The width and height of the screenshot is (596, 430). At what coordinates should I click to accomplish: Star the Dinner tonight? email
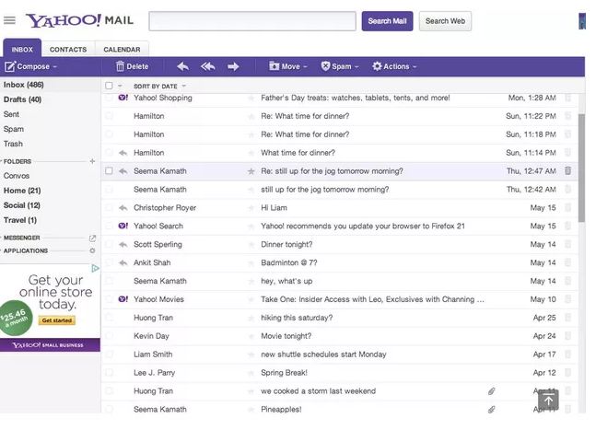(251, 245)
